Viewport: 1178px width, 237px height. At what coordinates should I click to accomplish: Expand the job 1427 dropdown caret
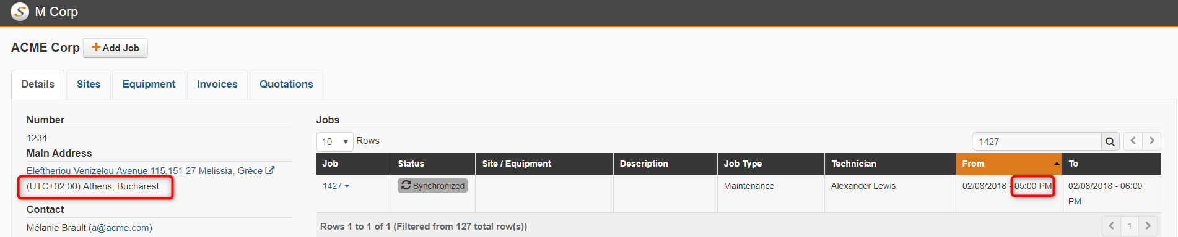point(347,186)
